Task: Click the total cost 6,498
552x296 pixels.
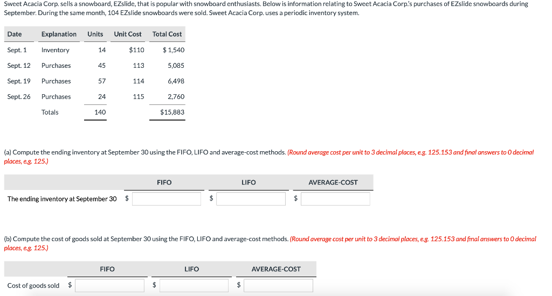Action: click(x=176, y=81)
